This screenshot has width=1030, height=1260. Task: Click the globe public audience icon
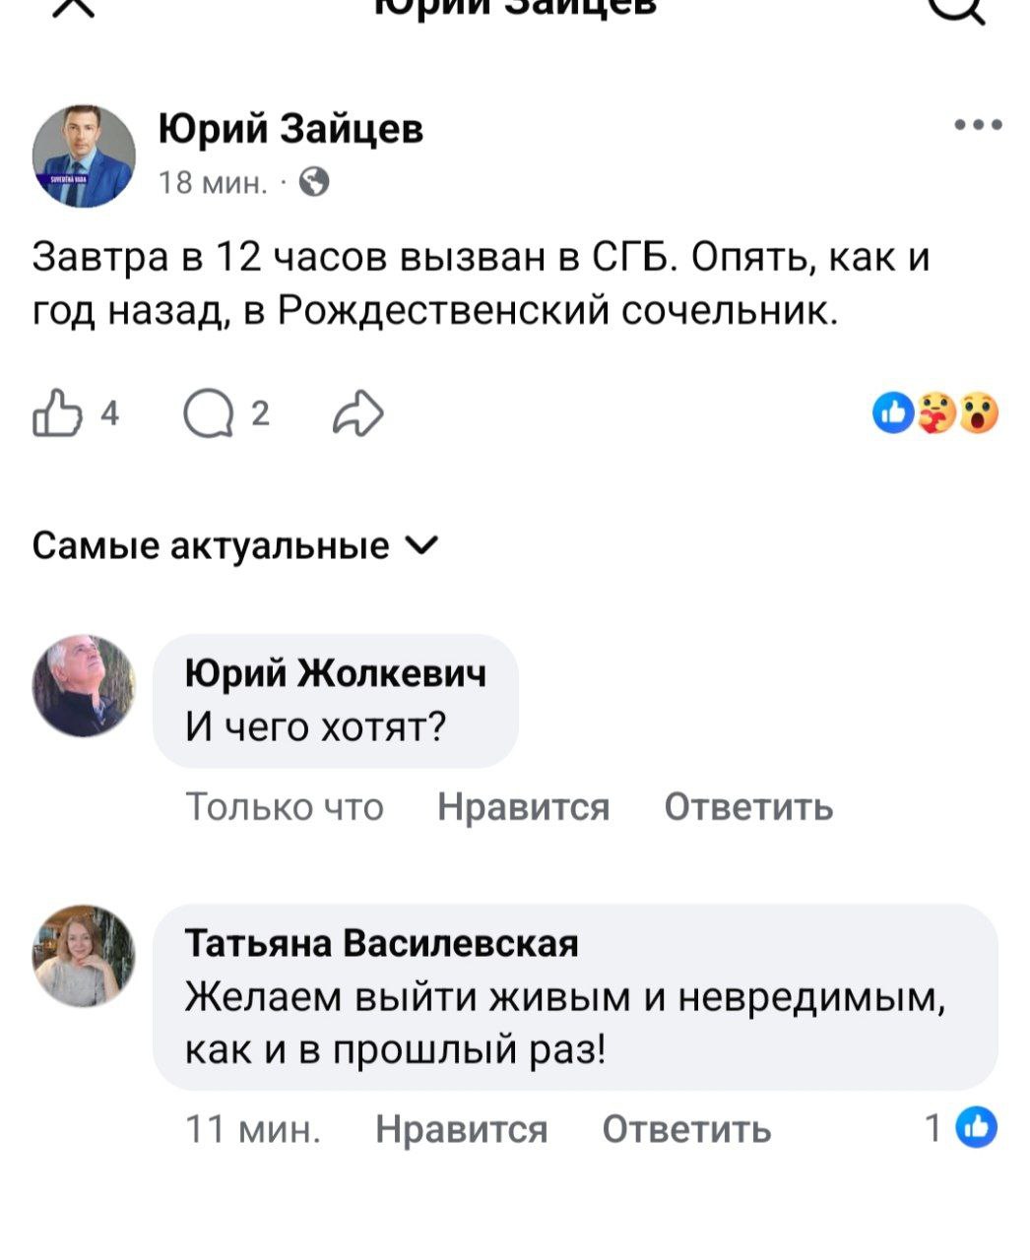click(x=313, y=182)
